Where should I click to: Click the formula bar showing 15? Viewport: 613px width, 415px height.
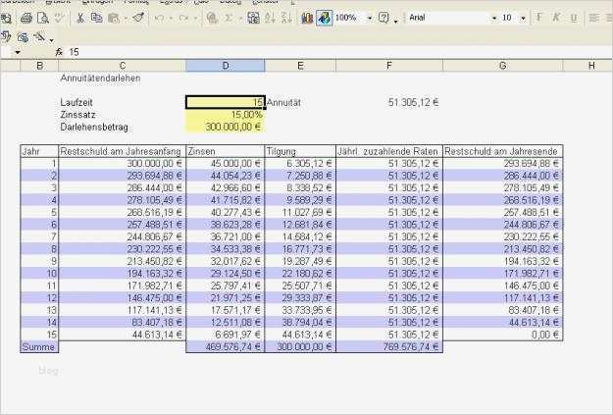[x=338, y=52]
